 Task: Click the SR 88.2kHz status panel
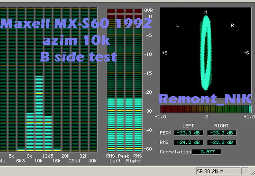pyautogui.click(x=218, y=171)
